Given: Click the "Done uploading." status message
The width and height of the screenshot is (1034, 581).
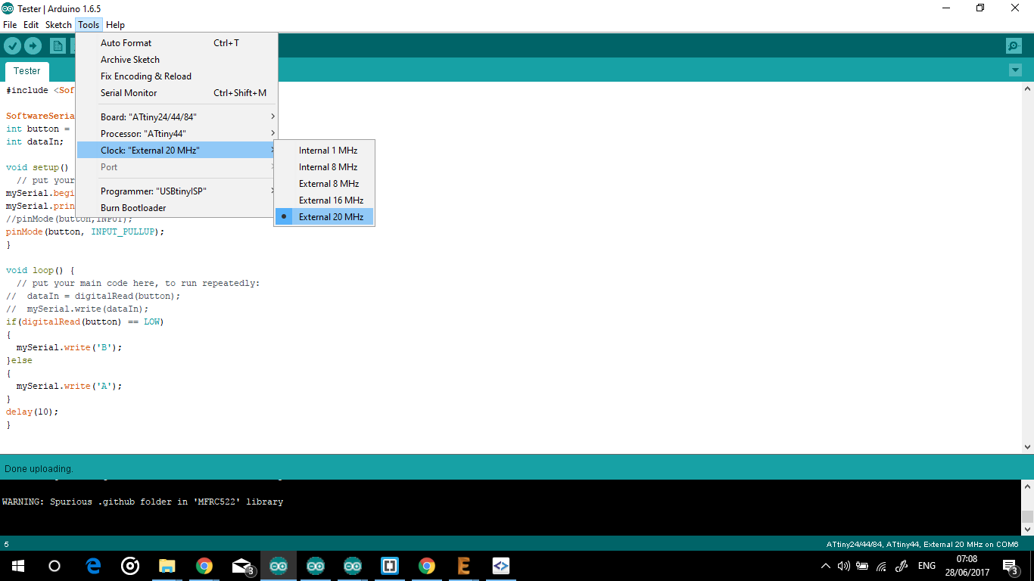Looking at the screenshot, I should (39, 469).
